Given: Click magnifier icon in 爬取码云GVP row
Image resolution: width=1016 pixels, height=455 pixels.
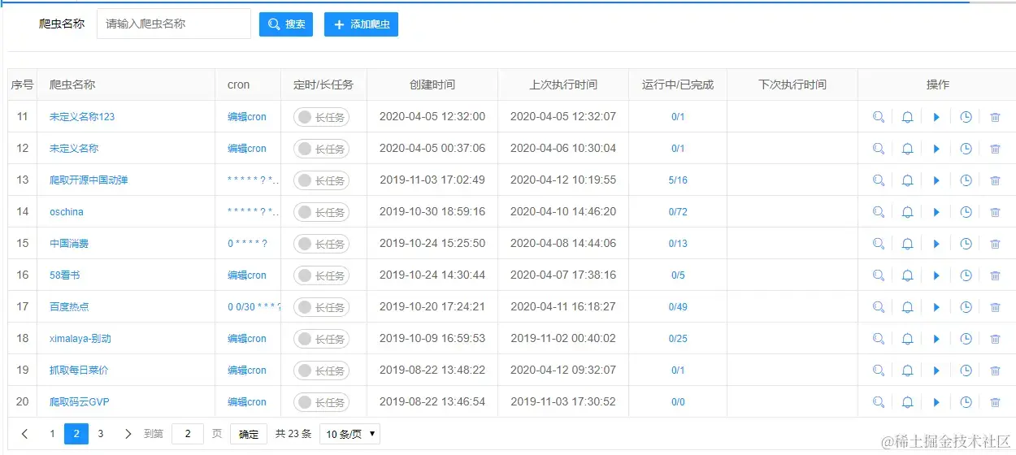Looking at the screenshot, I should [x=879, y=402].
